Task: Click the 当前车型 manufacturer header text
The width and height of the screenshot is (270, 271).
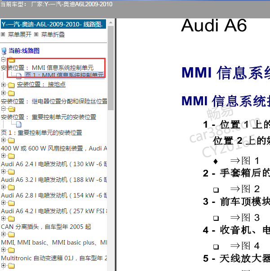Action: tap(57, 4)
